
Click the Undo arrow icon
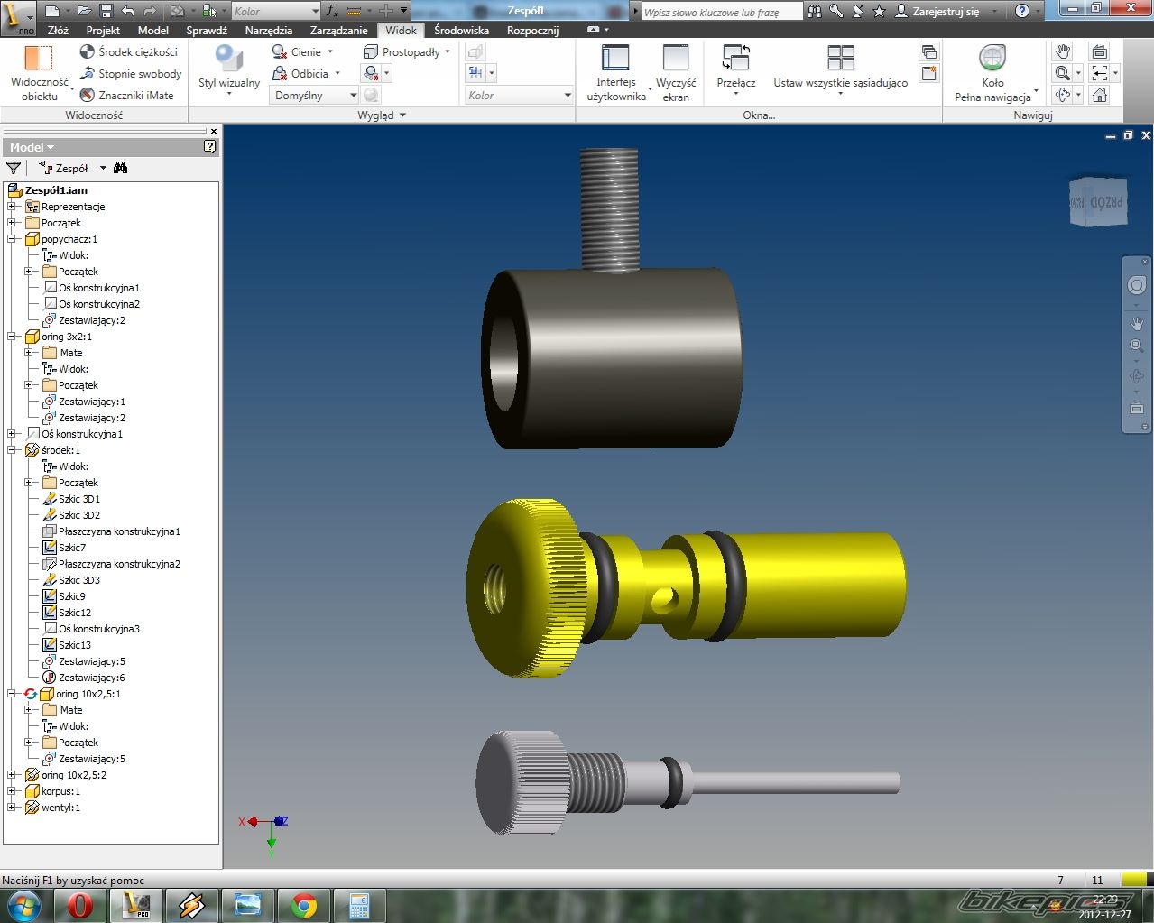pyautogui.click(x=127, y=11)
